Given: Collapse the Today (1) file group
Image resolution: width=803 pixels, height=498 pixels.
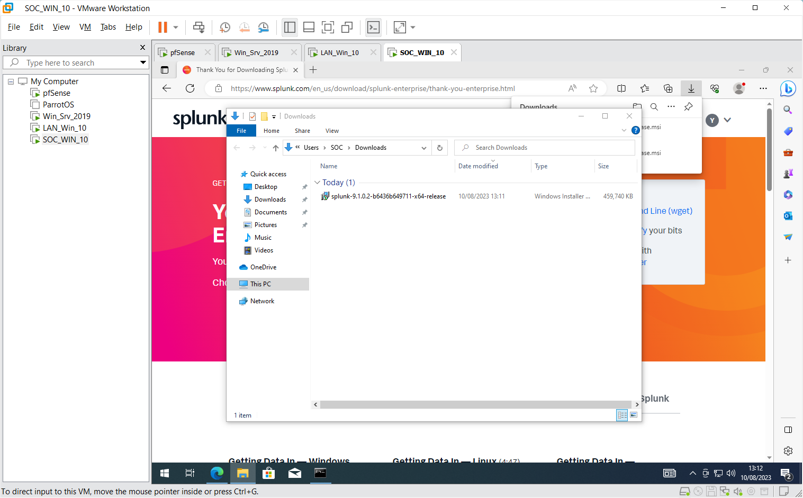Looking at the screenshot, I should [x=317, y=183].
